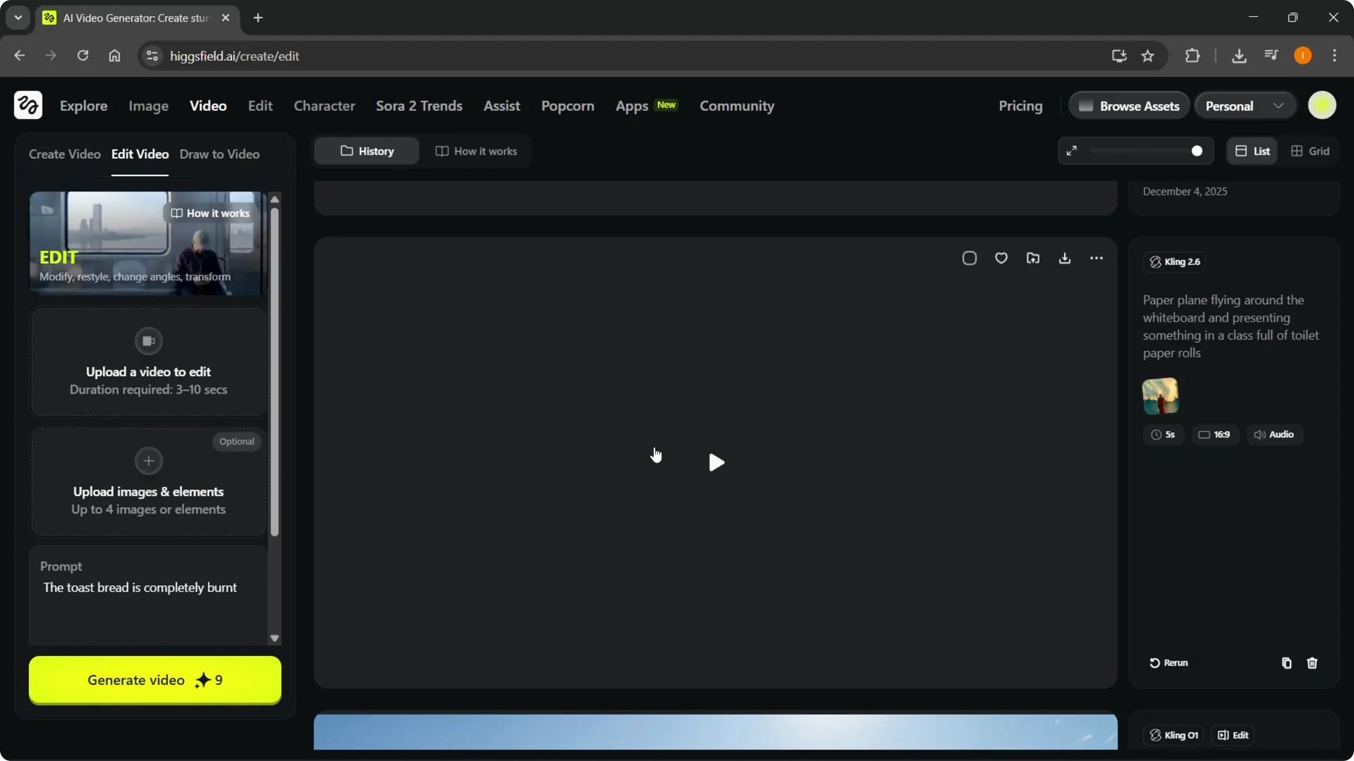
Task: Toggle Audio for the Kling generation
Action: (x=1275, y=435)
